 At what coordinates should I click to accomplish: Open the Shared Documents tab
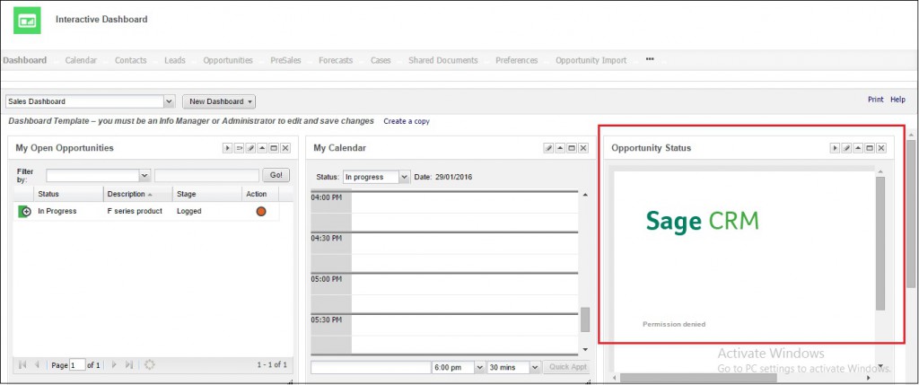click(x=443, y=60)
